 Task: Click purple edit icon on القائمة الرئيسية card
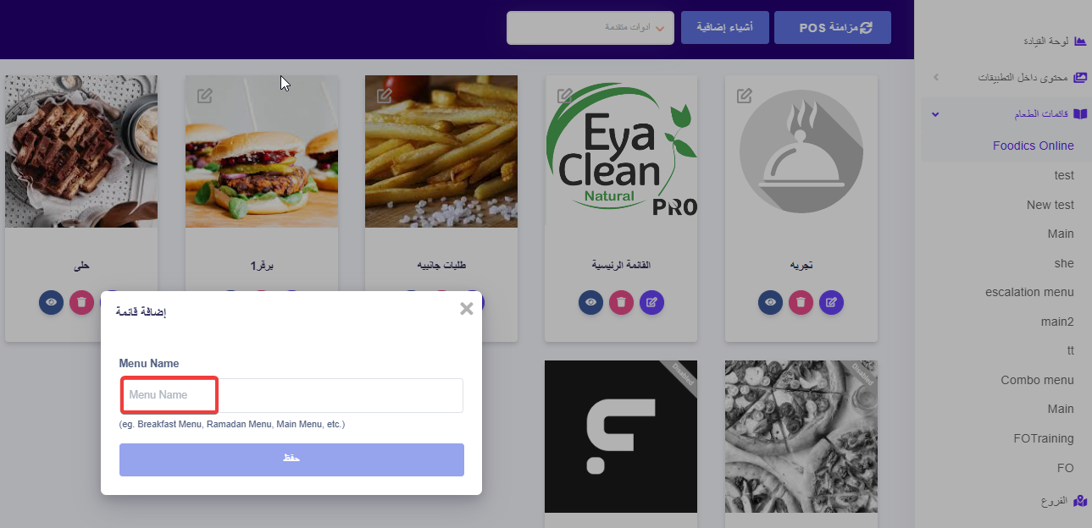[x=652, y=302]
